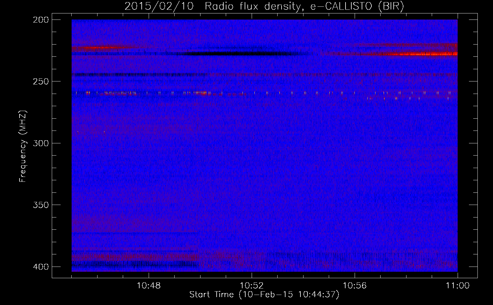Click the 10:52 time tick label
Viewport: 493px width, 305px height.
(252, 286)
